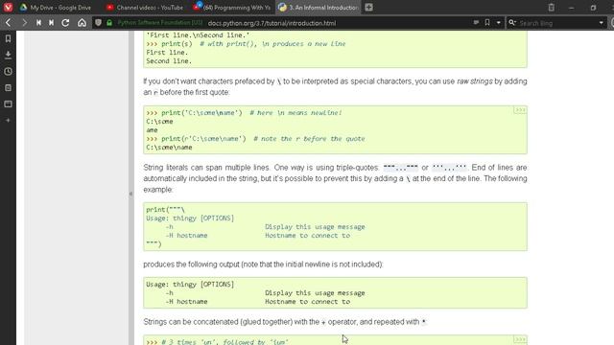Click the rewind history button
This screenshot has height=345, width=614.
click(x=38, y=23)
